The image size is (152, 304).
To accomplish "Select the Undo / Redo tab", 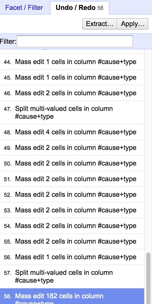I will coord(79,8).
